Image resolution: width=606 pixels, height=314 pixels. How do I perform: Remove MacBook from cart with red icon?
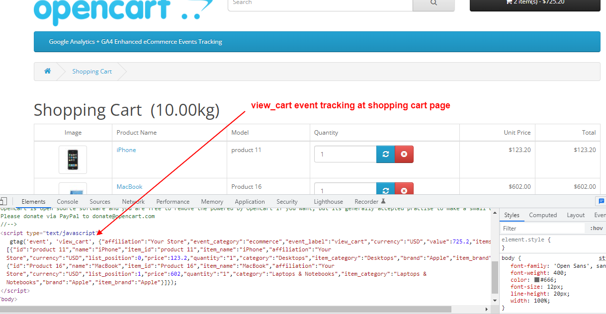[404, 189]
